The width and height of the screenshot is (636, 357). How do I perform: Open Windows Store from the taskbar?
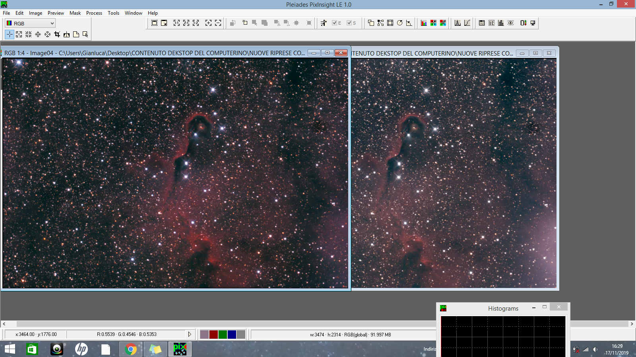[32, 349]
